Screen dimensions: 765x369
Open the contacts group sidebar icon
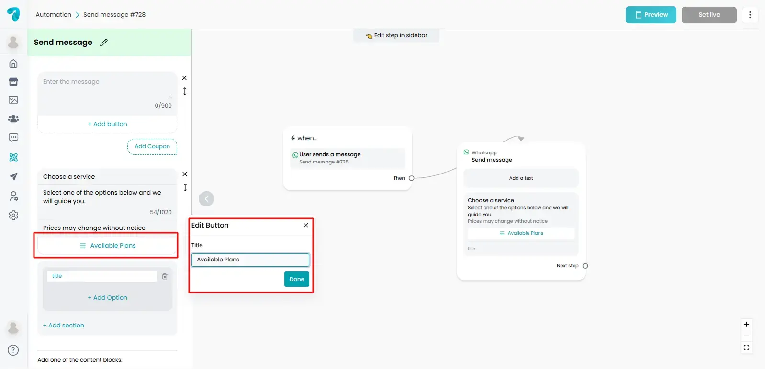coord(13,119)
